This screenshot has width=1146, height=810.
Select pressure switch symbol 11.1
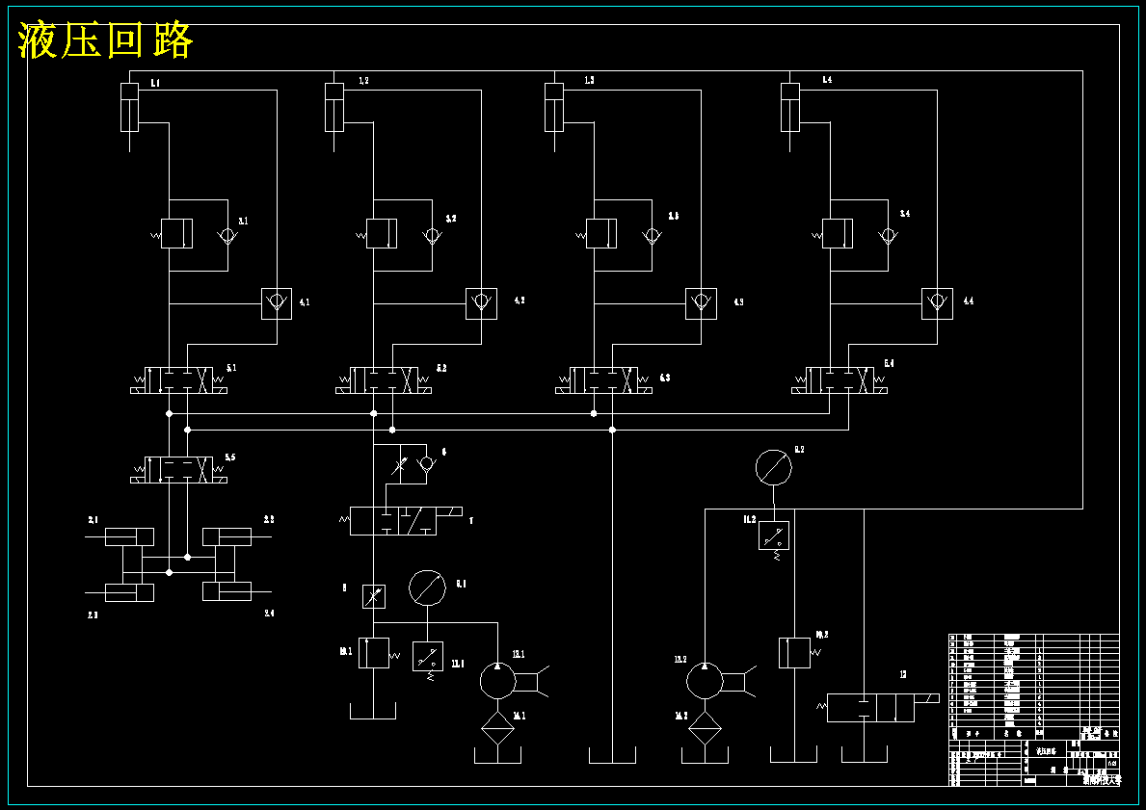click(428, 659)
